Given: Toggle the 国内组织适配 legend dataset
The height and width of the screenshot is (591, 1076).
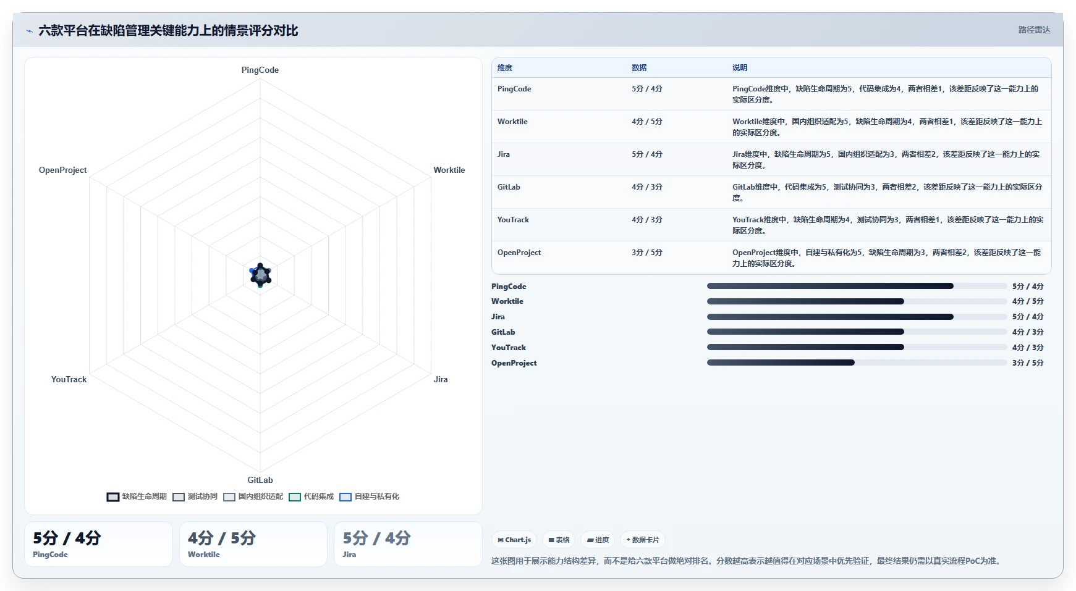Looking at the screenshot, I should (253, 497).
